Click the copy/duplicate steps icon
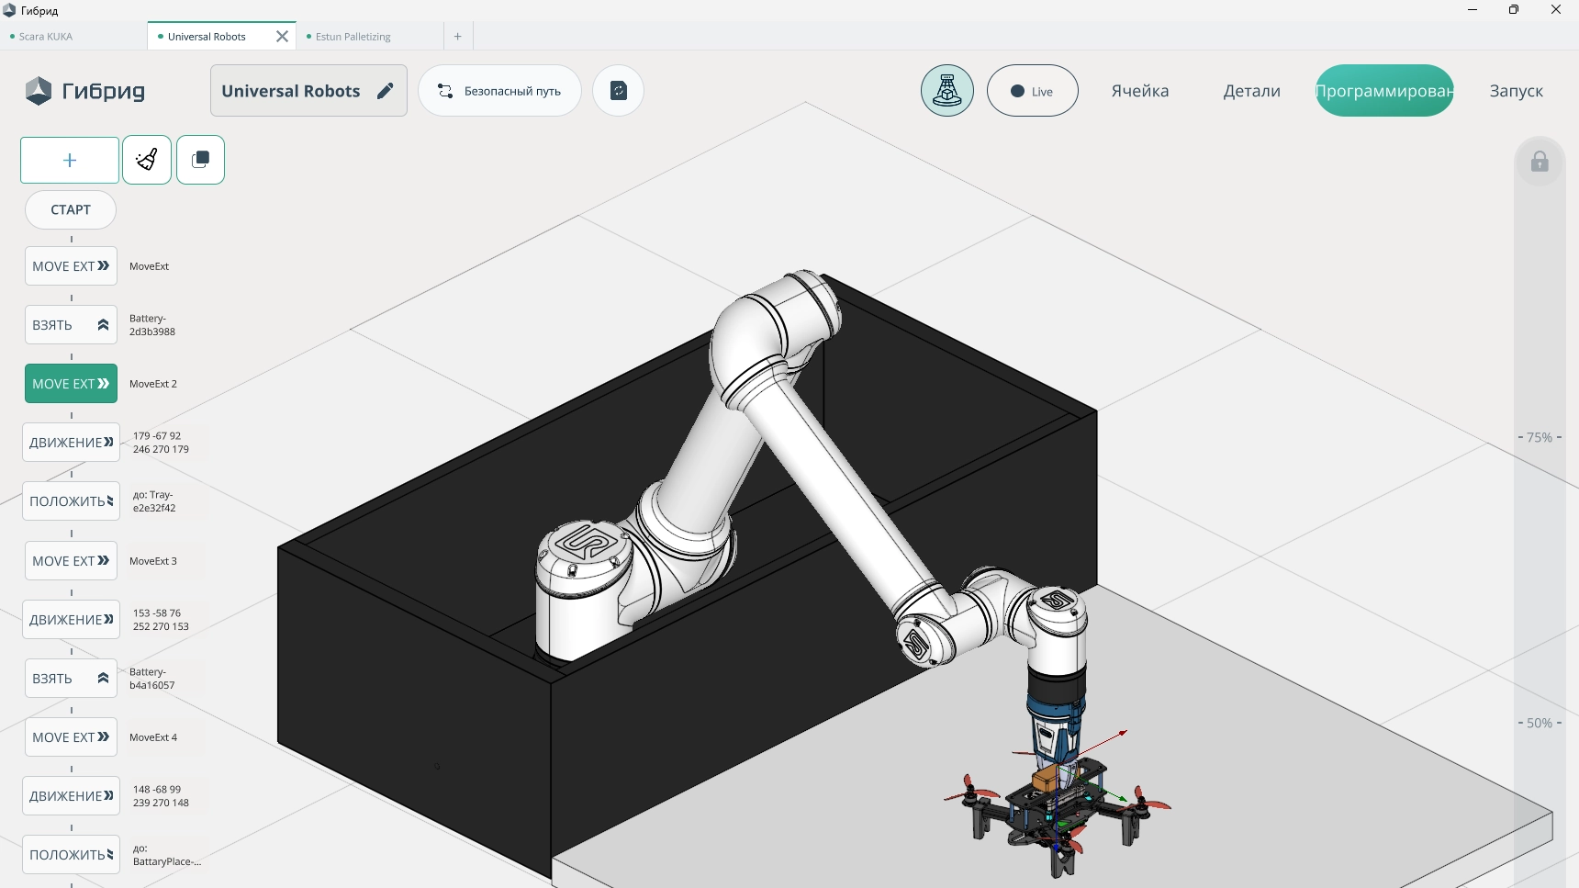The image size is (1579, 888). coord(200,160)
